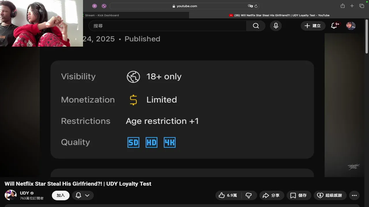
Task: Open the account avatar menu
Action: 351,26
